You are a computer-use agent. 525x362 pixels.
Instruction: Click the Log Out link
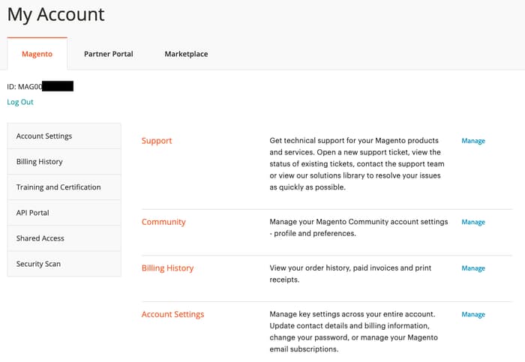pyautogui.click(x=20, y=102)
